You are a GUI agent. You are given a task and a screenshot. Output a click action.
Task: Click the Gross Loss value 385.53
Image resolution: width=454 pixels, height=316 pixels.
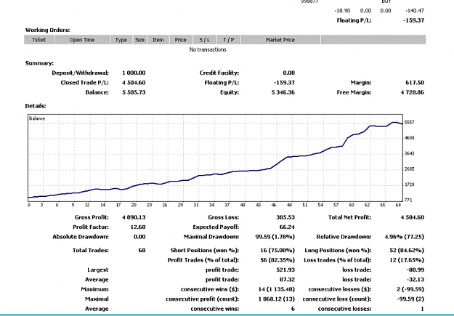point(285,217)
